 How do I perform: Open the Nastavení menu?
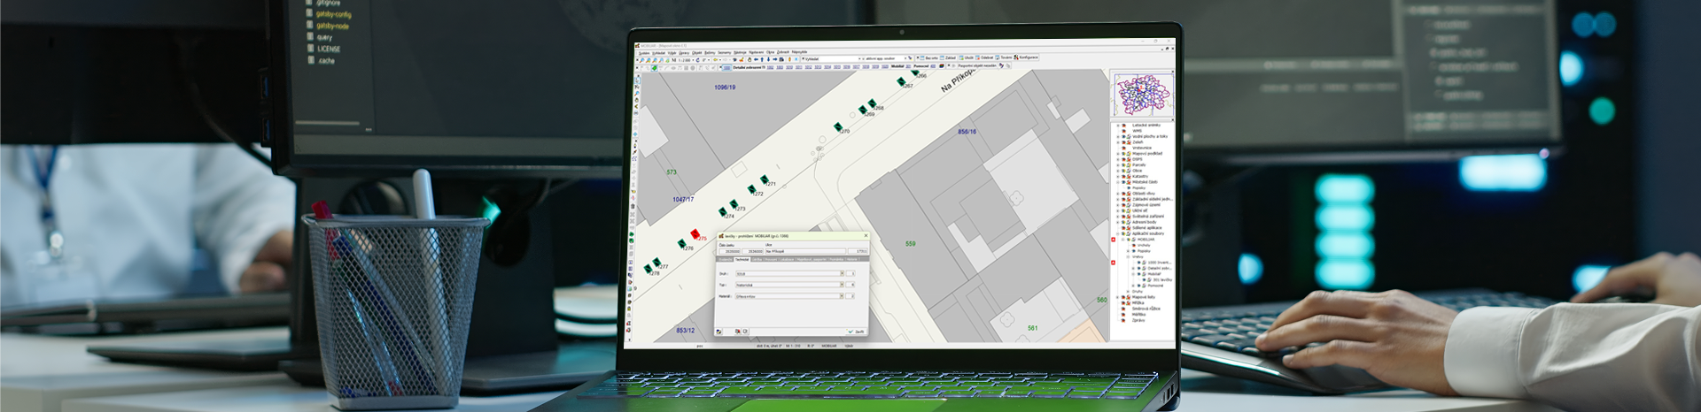pos(756,52)
